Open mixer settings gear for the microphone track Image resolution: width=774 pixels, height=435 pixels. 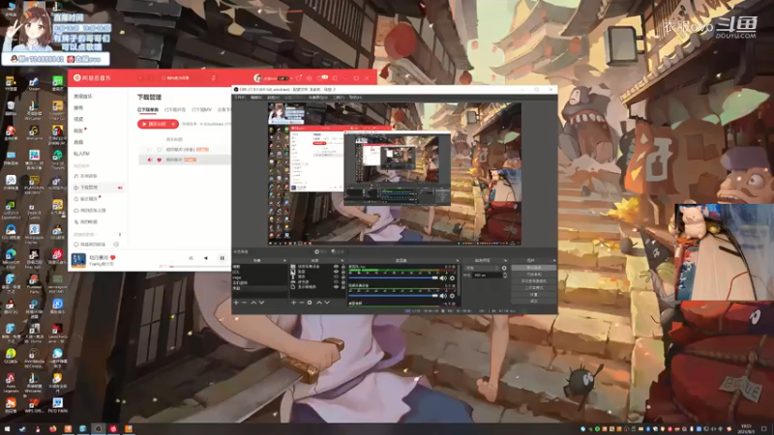(x=452, y=278)
